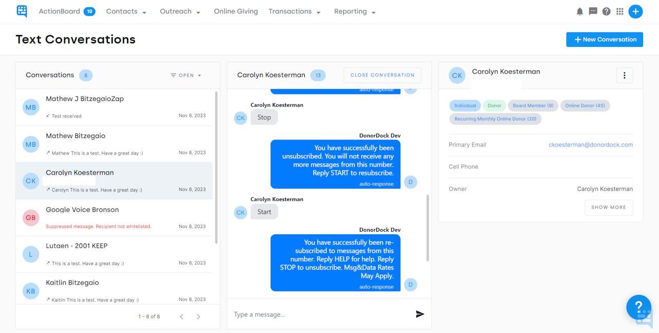
Task: Open the text messaging chat icon
Action: 593,11
